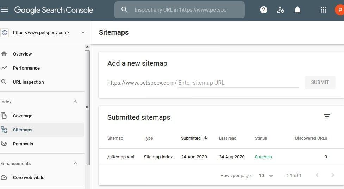
Task: Click the Coverage pages icon
Action: (x=4, y=116)
